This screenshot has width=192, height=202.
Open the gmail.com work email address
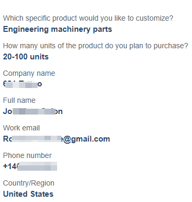pyautogui.click(x=57, y=139)
